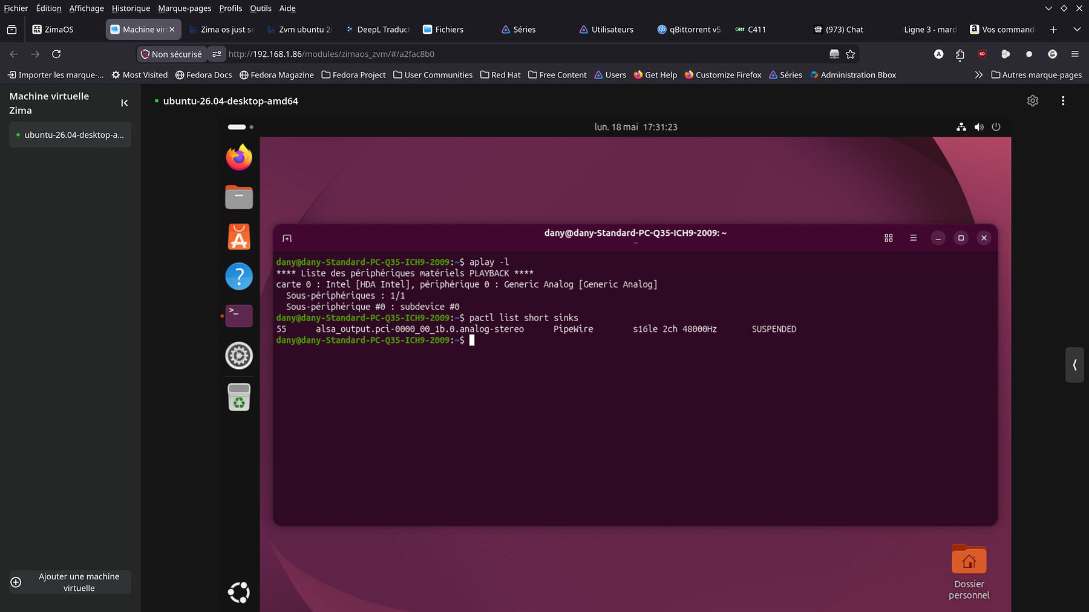The image size is (1089, 612).
Task: Close the Machine virt tab
Action: (172, 29)
